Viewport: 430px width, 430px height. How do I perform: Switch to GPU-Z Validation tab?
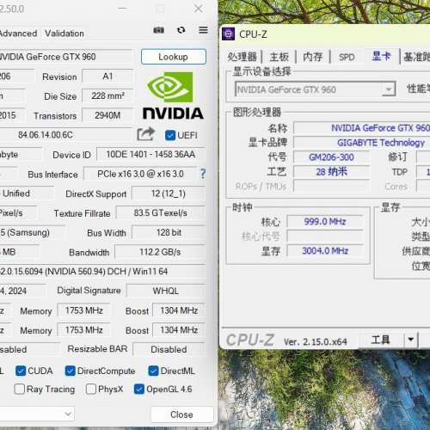(64, 34)
